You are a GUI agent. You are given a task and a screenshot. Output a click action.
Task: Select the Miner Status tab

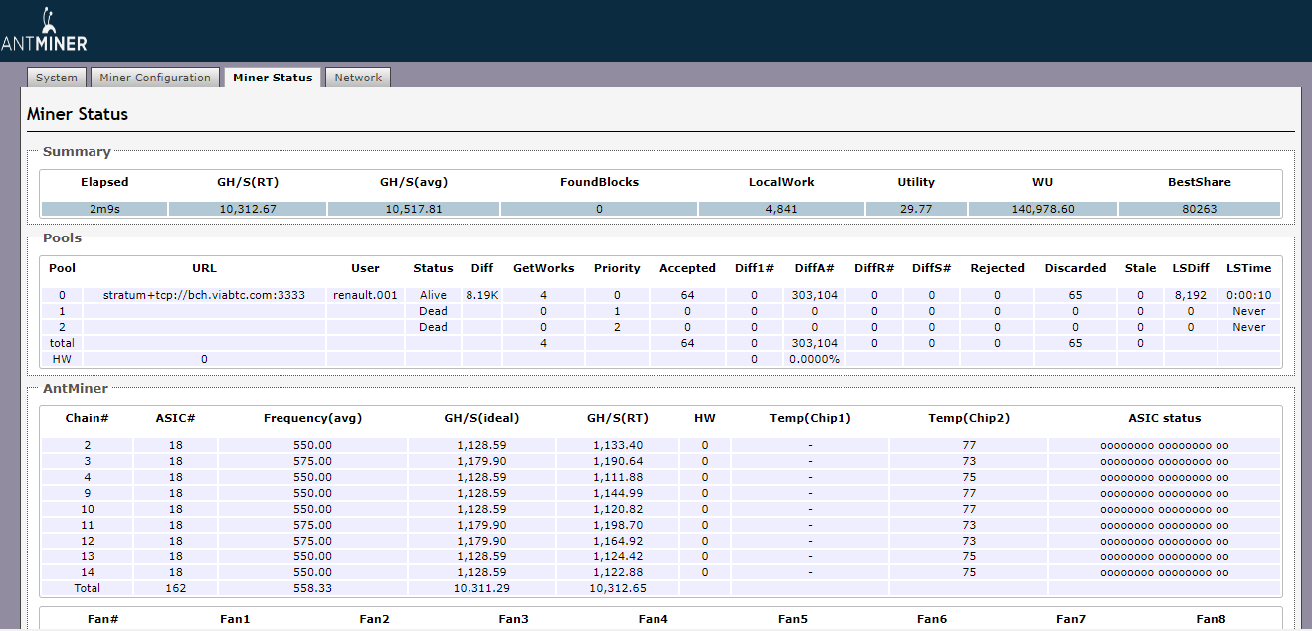tap(273, 78)
